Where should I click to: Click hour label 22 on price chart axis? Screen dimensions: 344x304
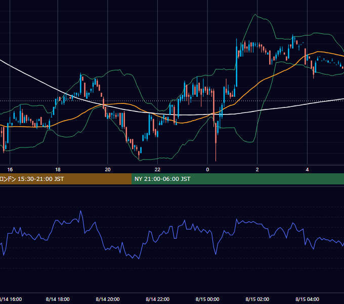point(157,169)
